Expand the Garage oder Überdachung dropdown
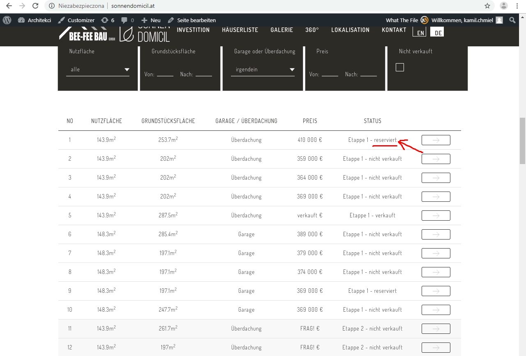Image resolution: width=526 pixels, height=356 pixels. 263,69
